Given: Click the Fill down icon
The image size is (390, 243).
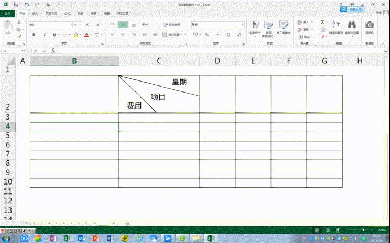Looking at the screenshot, I should pyautogui.click(x=323, y=30).
